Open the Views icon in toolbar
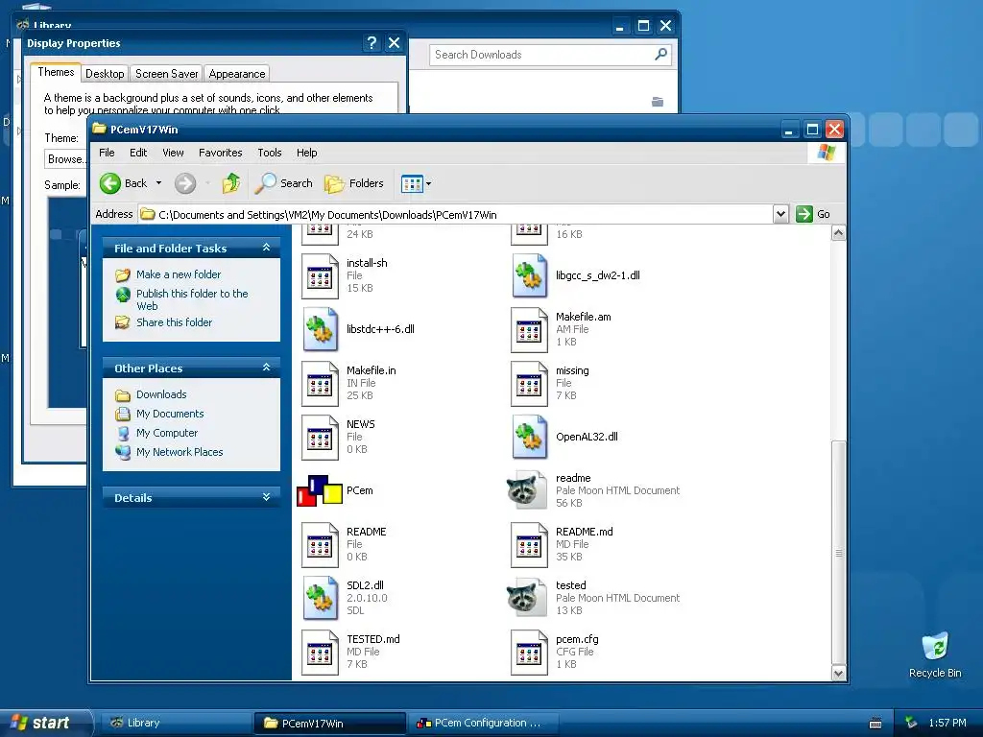 412,183
